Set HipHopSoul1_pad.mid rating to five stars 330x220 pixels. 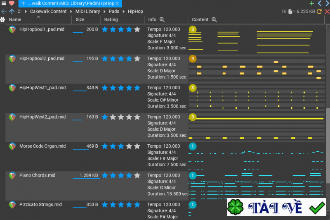point(137,29)
